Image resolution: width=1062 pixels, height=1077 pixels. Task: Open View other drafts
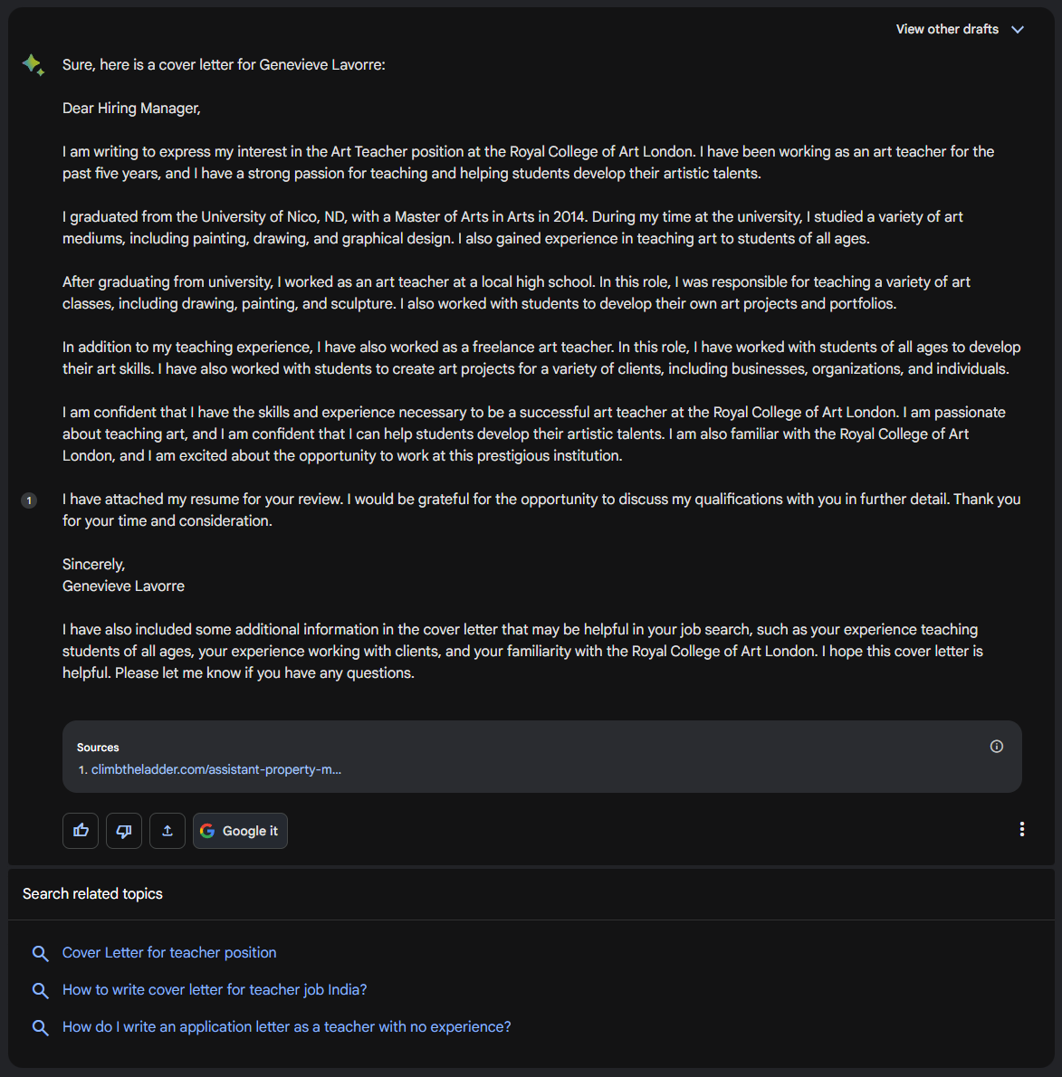(x=947, y=30)
